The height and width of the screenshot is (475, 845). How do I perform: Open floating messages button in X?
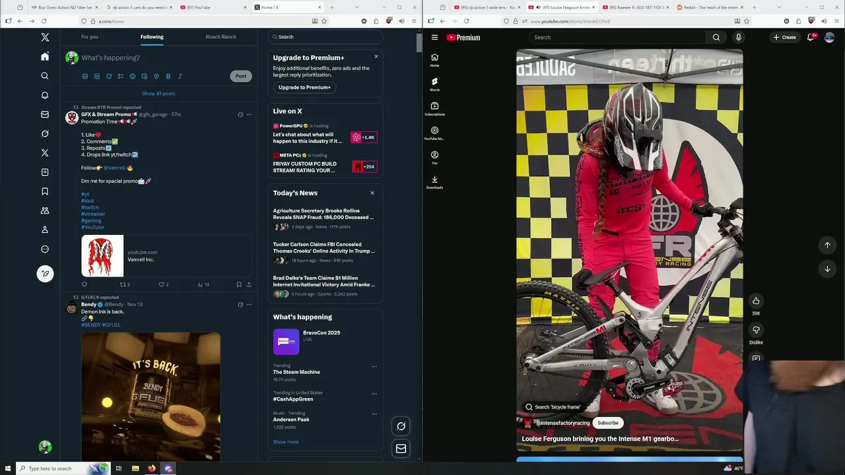point(401,449)
